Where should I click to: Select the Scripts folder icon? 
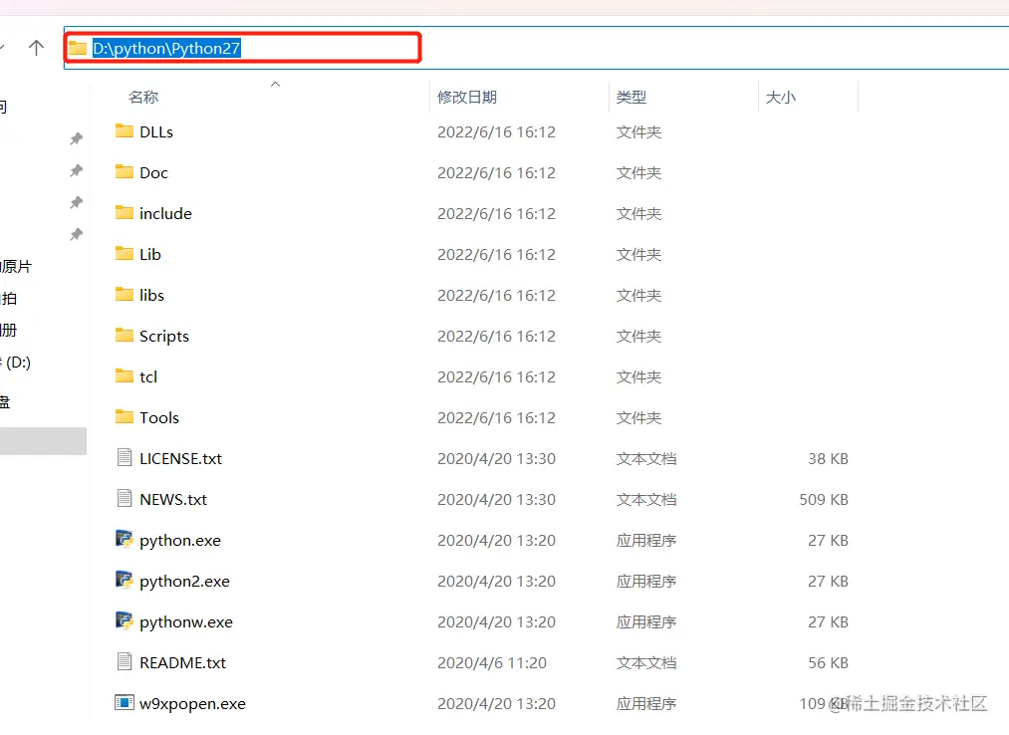tap(125, 336)
